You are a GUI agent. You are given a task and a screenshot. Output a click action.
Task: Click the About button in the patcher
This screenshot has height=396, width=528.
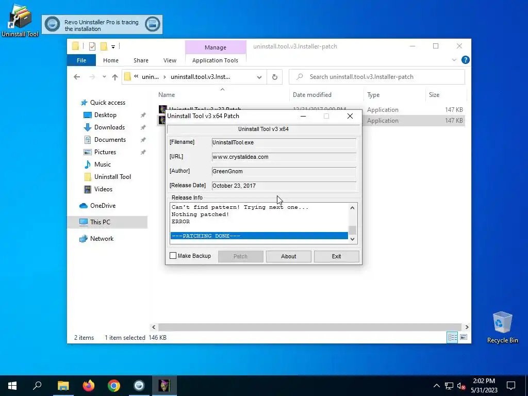click(289, 256)
